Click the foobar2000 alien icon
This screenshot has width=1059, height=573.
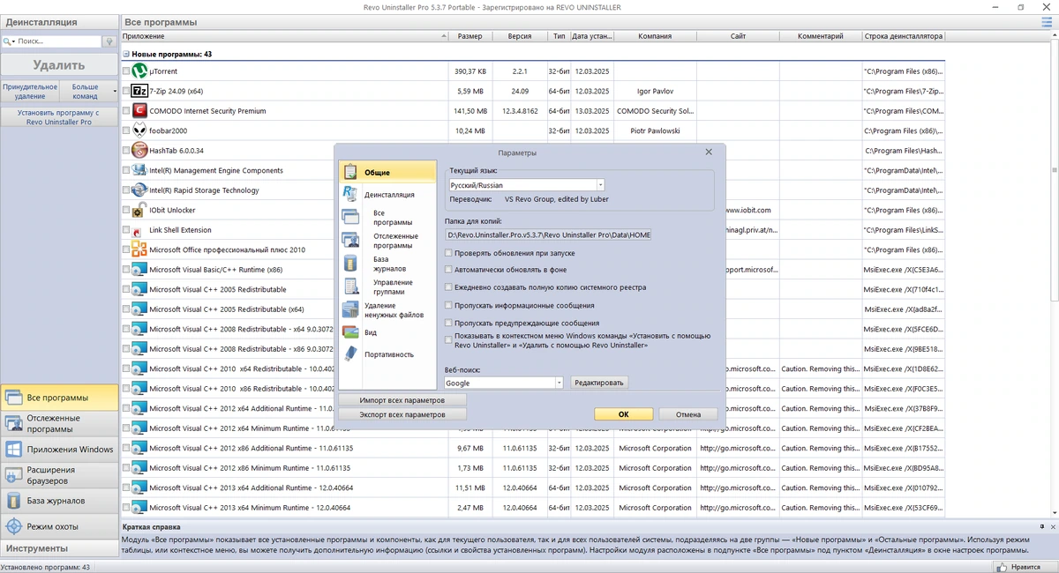click(139, 130)
